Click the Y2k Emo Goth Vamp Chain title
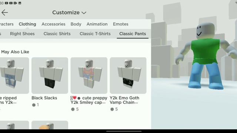Image resolution: width=237 pixels, height=133 pixels. tap(124, 100)
